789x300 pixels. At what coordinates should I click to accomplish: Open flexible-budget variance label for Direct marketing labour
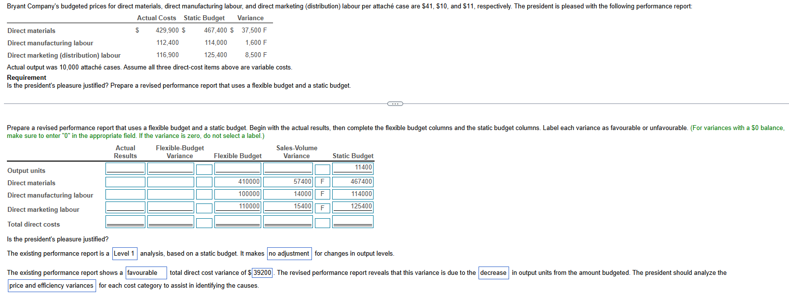[x=204, y=208]
